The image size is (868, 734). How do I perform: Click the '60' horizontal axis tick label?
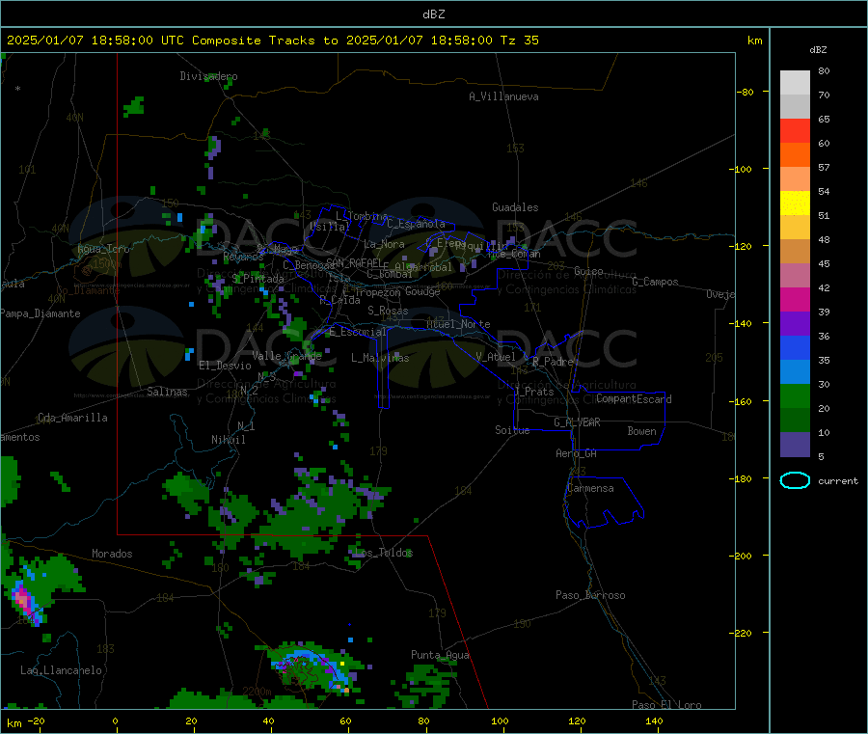click(345, 720)
